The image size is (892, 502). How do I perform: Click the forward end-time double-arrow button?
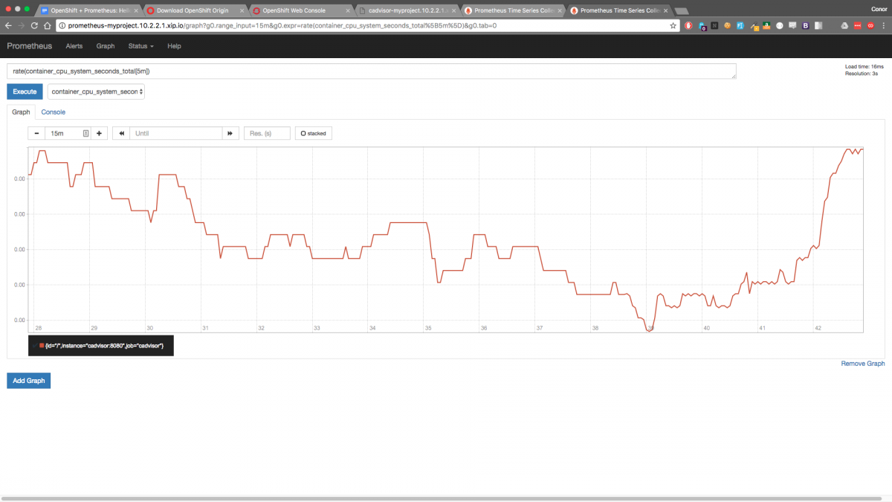point(230,133)
